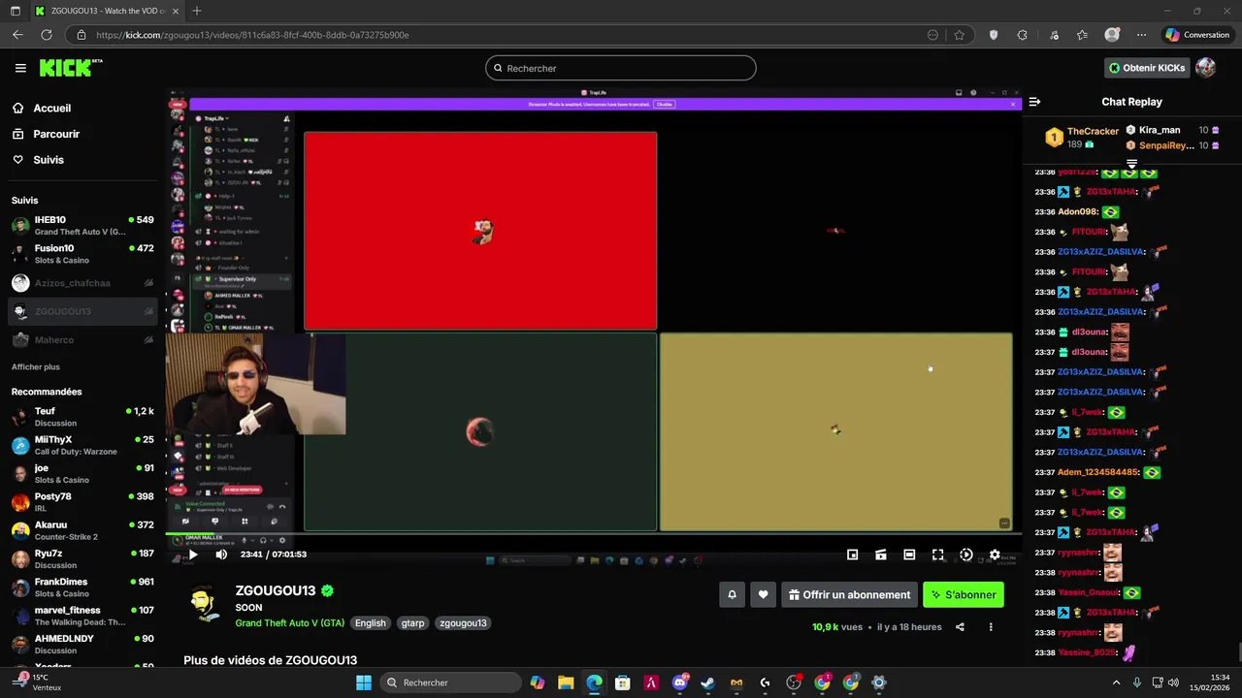Open the recommended channel FrankDimes
This screenshot has width=1242, height=698.
(82, 587)
